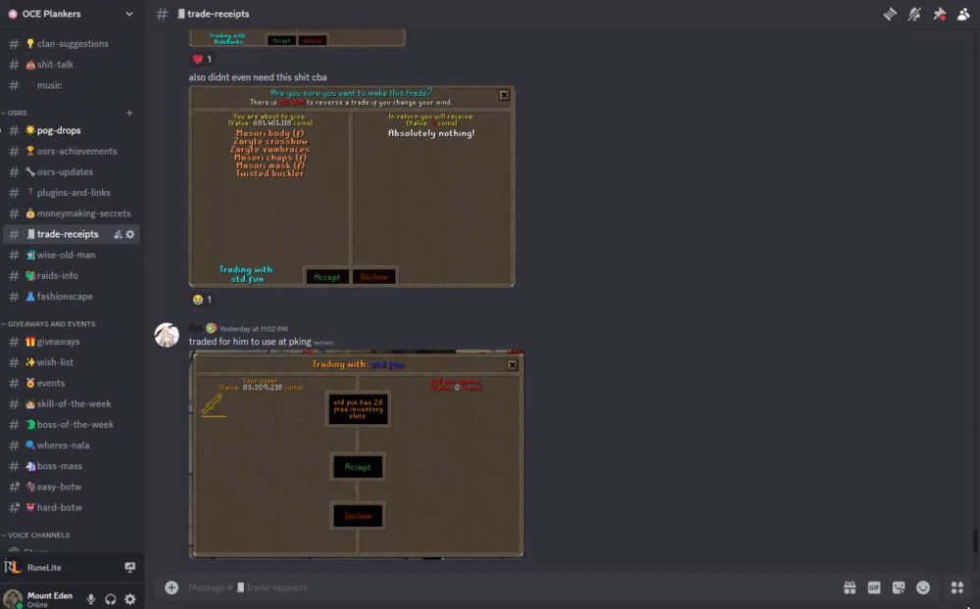Focus the Message trade-receipts input field
Viewport: 980px width, 609px height.
point(510,587)
